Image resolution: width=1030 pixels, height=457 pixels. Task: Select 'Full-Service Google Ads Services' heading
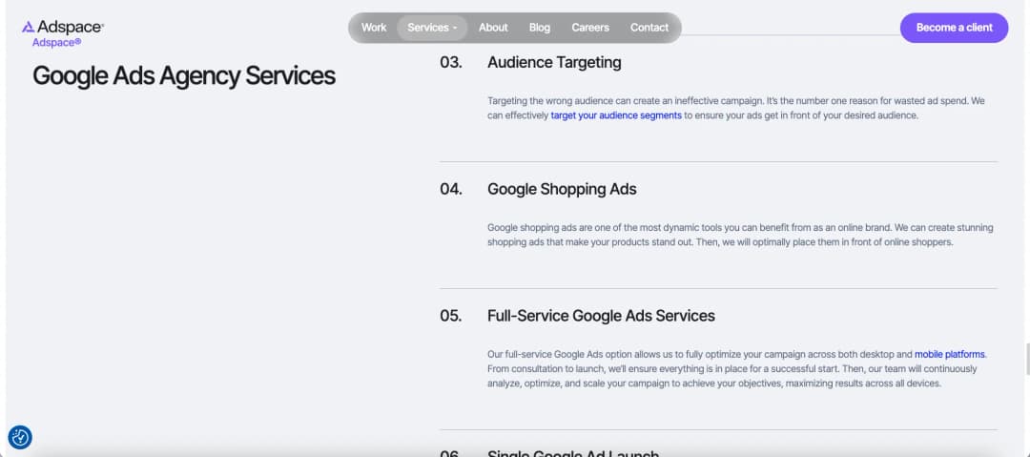(601, 316)
